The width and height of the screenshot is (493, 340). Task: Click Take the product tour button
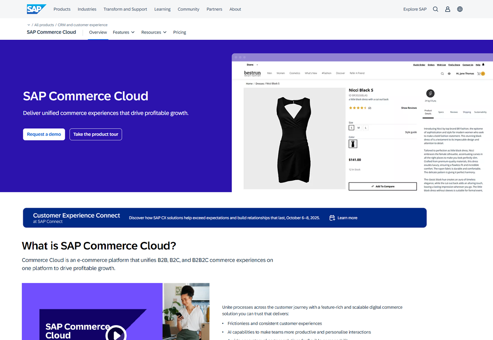(x=96, y=135)
